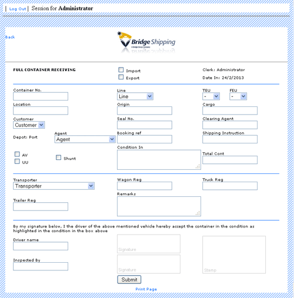Click the Bridge Shipping logo
Image resolution: width=294 pixels, height=298 pixels.
click(x=146, y=42)
